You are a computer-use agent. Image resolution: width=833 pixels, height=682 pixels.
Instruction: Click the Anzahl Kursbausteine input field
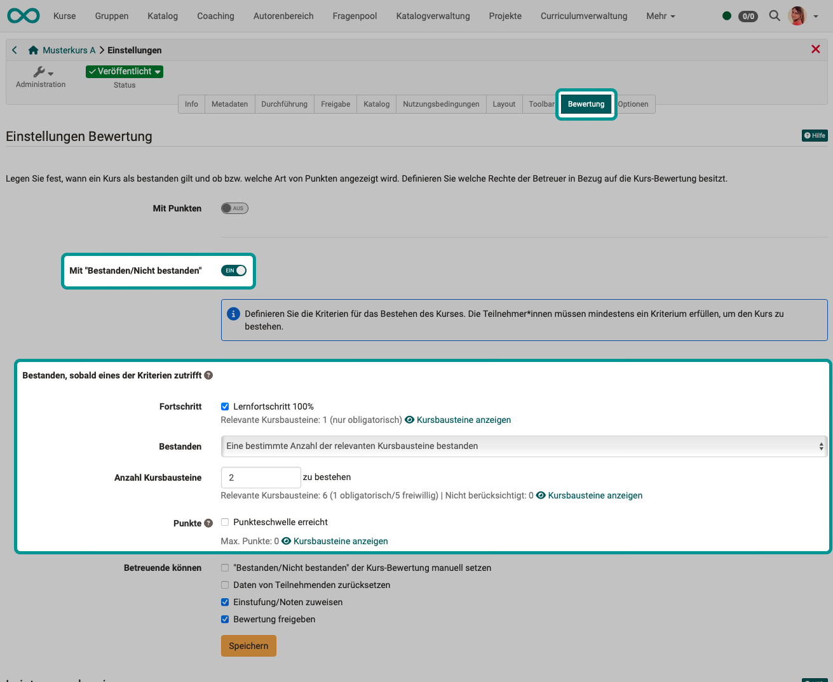pyautogui.click(x=261, y=477)
